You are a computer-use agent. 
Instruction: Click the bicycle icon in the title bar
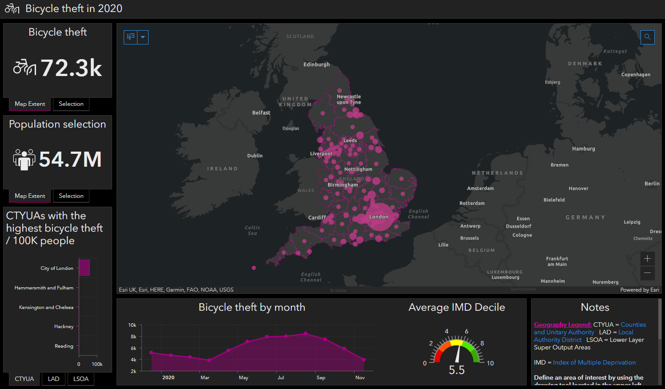pos(12,8)
